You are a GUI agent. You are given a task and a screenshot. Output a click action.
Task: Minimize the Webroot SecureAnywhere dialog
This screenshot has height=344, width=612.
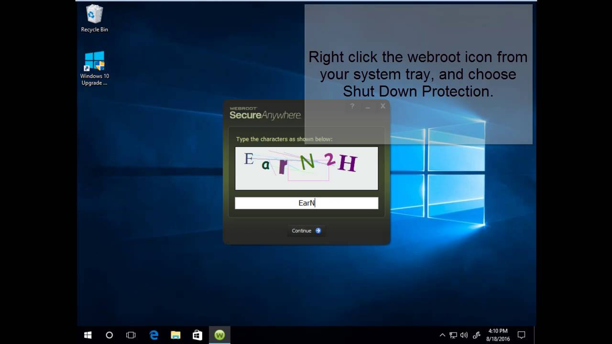click(x=367, y=107)
